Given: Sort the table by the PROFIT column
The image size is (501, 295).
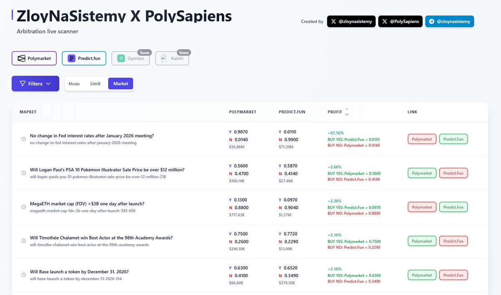Looking at the screenshot, I should tap(338, 112).
